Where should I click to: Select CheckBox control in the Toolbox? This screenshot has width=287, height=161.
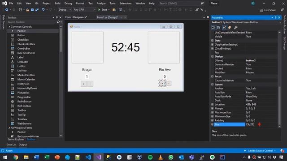(x=23, y=40)
